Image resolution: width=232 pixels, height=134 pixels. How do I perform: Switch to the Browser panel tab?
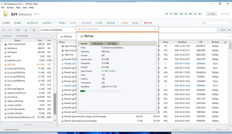(7, 36)
